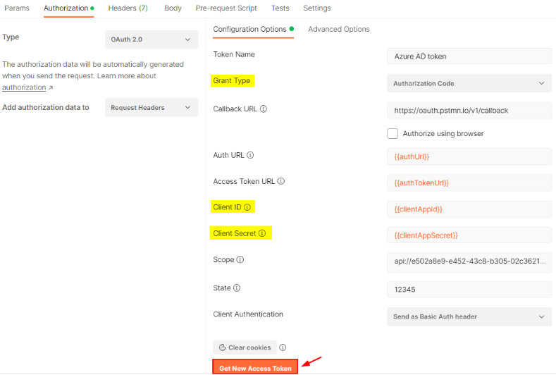
Task: Click info icon next to Client Secret
Action: [x=262, y=233]
